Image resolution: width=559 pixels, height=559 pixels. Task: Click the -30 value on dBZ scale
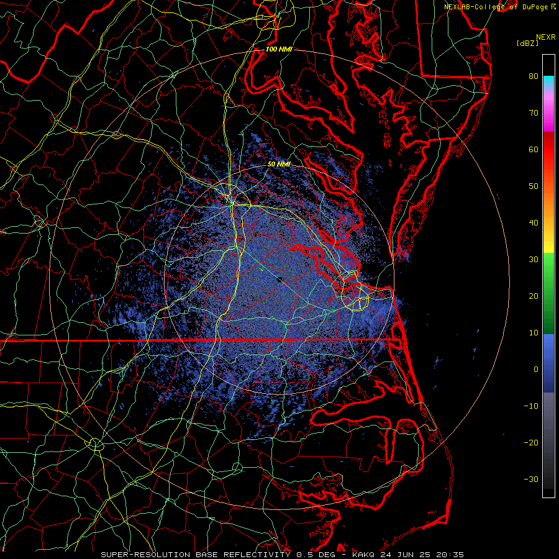pos(531,479)
